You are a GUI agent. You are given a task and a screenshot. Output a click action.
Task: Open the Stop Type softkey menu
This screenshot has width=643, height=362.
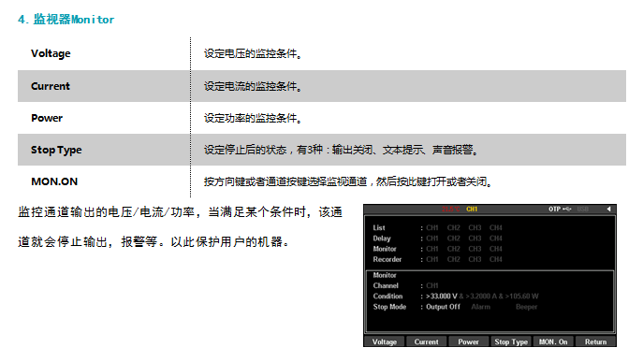coord(511,341)
